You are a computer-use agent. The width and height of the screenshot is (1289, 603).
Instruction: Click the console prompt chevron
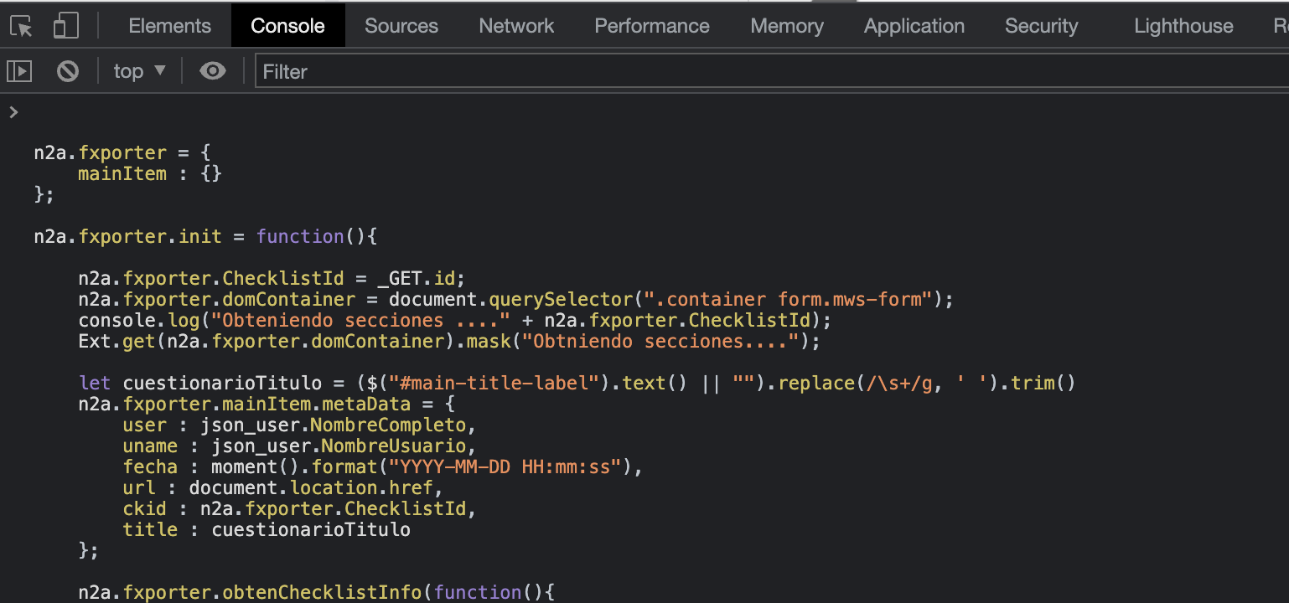[13, 111]
